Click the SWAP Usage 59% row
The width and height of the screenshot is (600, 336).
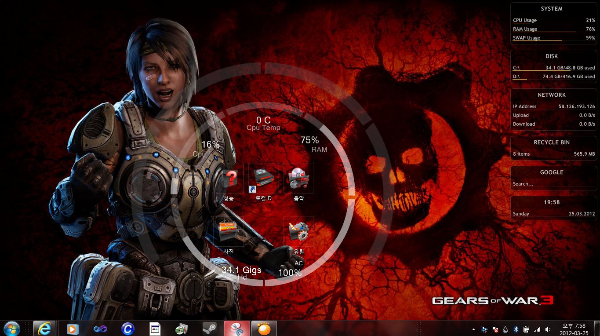click(x=554, y=38)
